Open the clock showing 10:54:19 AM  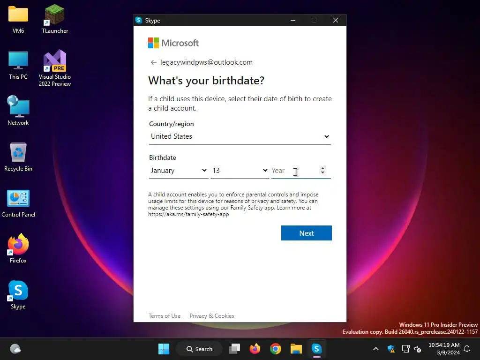click(x=444, y=349)
